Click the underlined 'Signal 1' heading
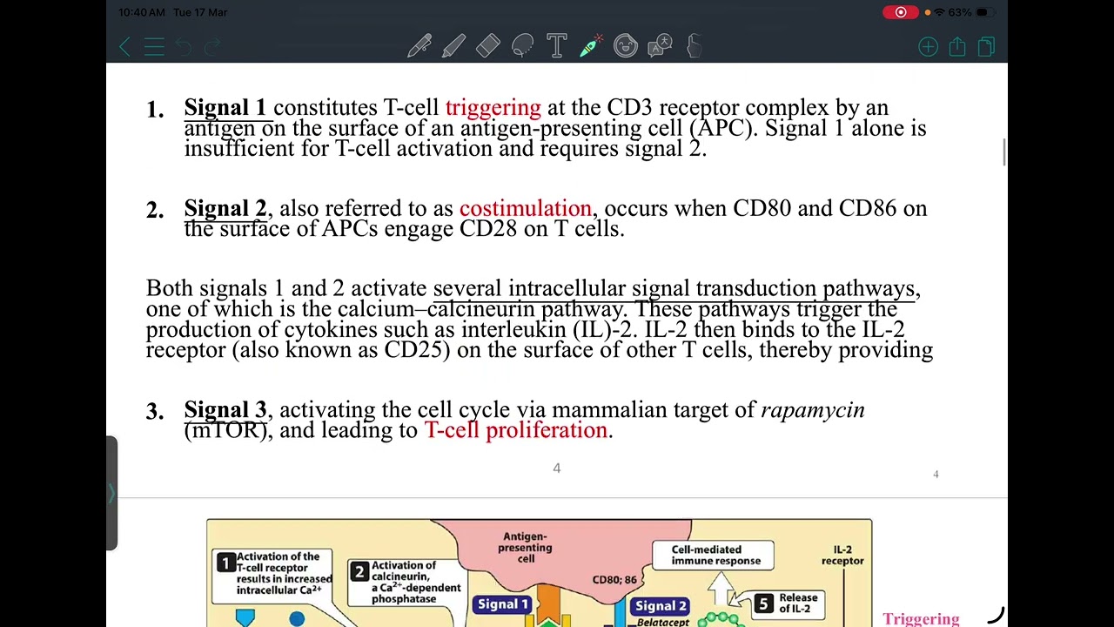Viewport: 1114px width, 627px height. [225, 108]
